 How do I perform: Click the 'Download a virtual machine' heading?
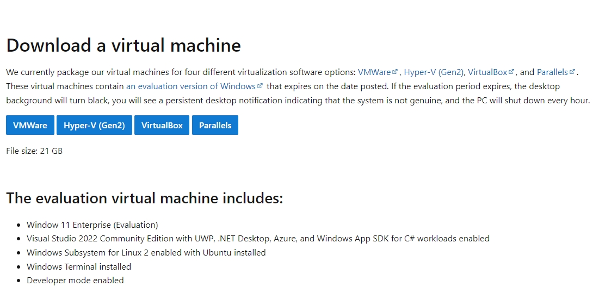(123, 45)
